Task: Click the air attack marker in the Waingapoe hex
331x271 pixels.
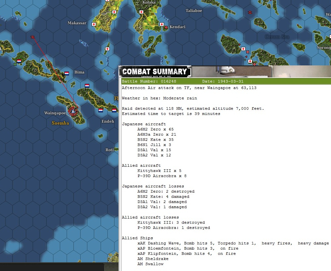Action: click(73, 111)
